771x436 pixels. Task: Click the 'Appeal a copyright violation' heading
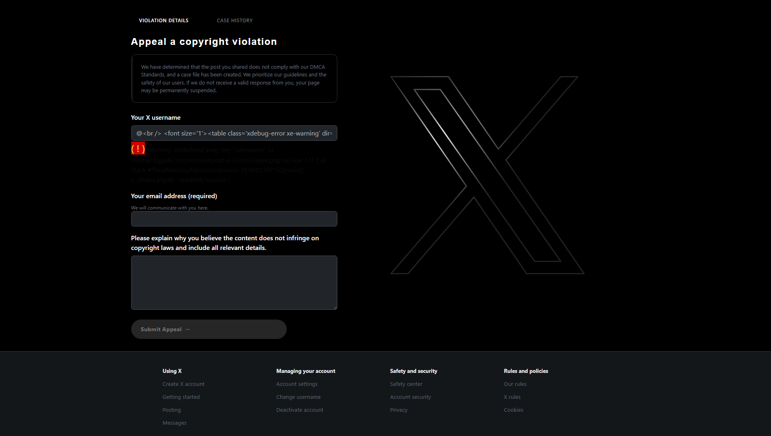pyautogui.click(x=204, y=42)
